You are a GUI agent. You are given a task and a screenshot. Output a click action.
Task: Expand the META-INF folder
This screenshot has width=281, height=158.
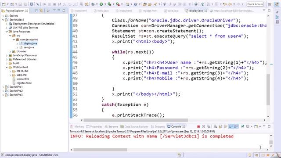(10, 71)
